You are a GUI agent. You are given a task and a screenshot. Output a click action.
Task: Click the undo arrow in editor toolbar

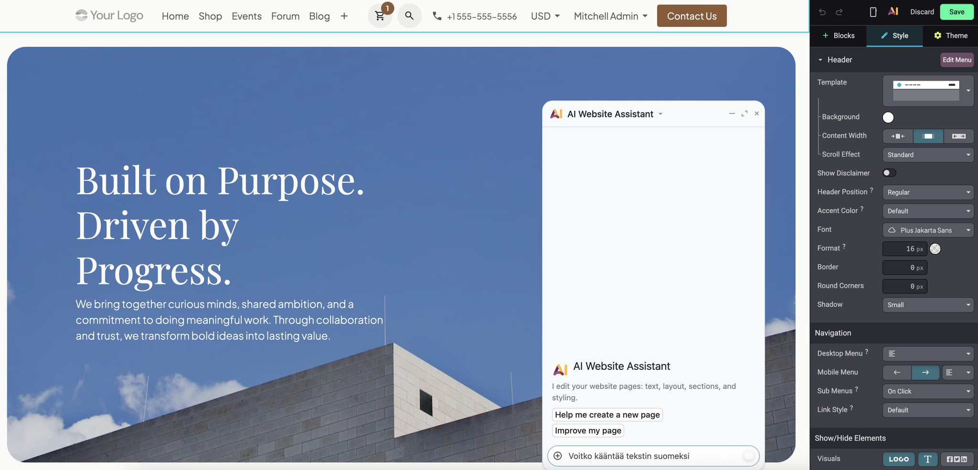click(822, 12)
